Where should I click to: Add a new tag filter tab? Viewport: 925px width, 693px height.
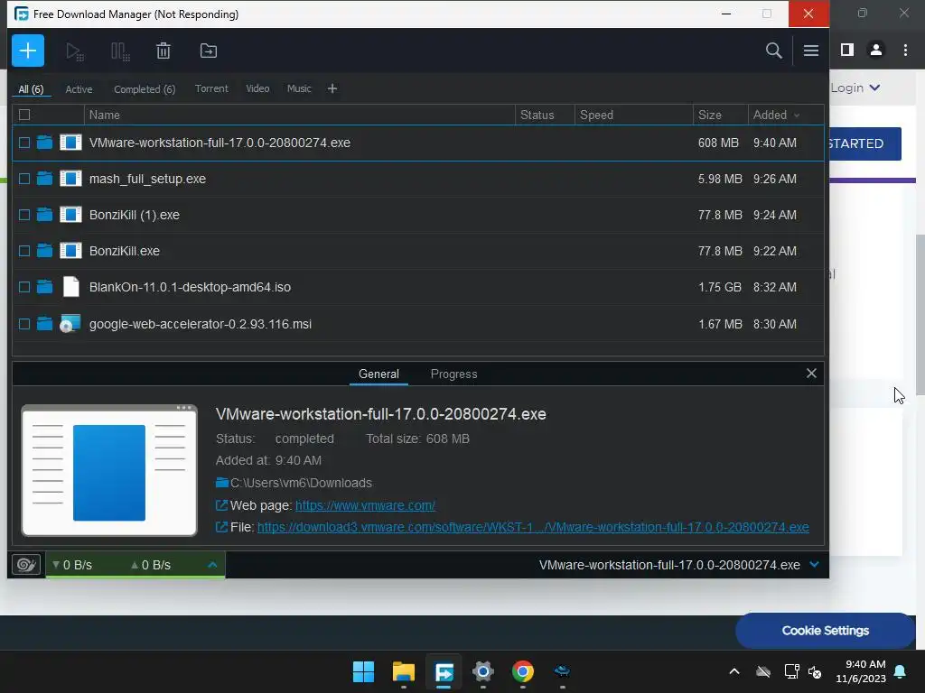pyautogui.click(x=332, y=88)
